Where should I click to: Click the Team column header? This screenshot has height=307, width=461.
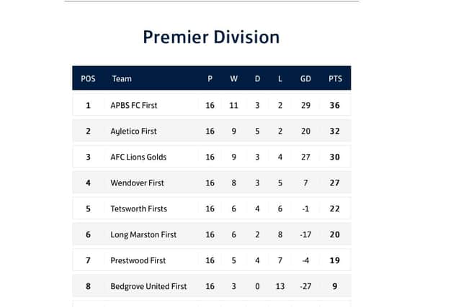click(x=122, y=78)
